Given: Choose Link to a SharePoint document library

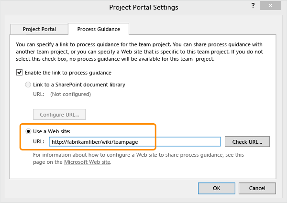Looking at the screenshot, I should pyautogui.click(x=28, y=85).
